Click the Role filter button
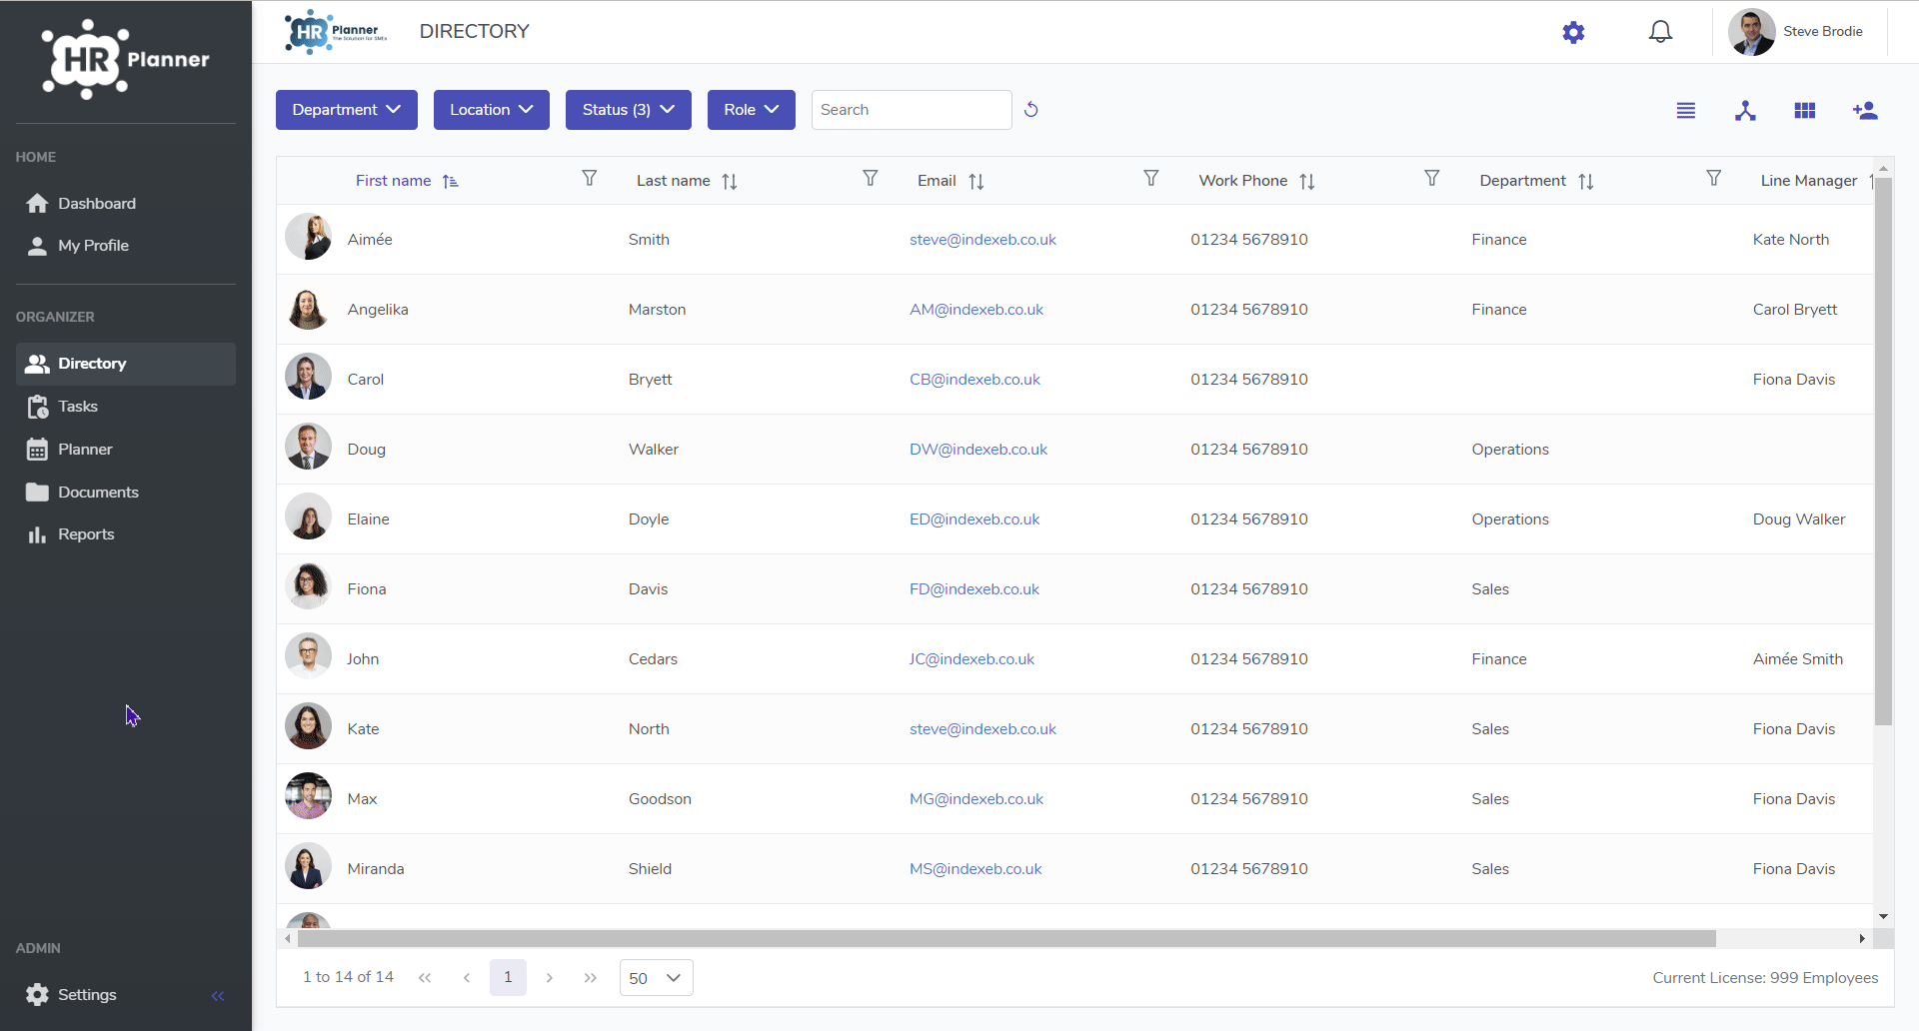Image resolution: width=1919 pixels, height=1031 pixels. tap(752, 110)
